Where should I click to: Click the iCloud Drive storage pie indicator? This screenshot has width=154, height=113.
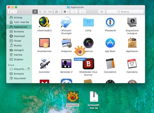(28, 69)
